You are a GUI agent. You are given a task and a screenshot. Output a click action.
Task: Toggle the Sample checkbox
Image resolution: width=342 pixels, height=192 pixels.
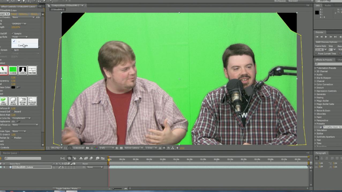point(13,34)
